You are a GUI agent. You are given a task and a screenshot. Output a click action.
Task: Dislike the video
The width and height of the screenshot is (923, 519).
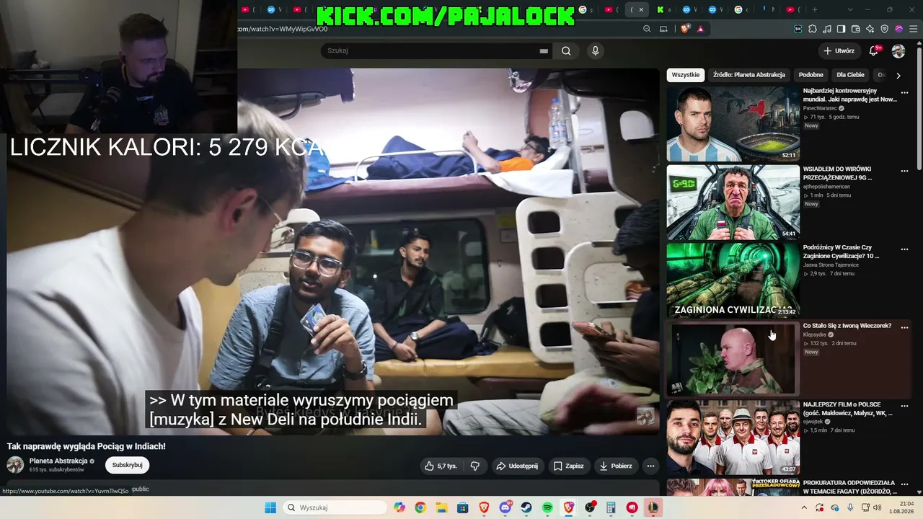[474, 466]
